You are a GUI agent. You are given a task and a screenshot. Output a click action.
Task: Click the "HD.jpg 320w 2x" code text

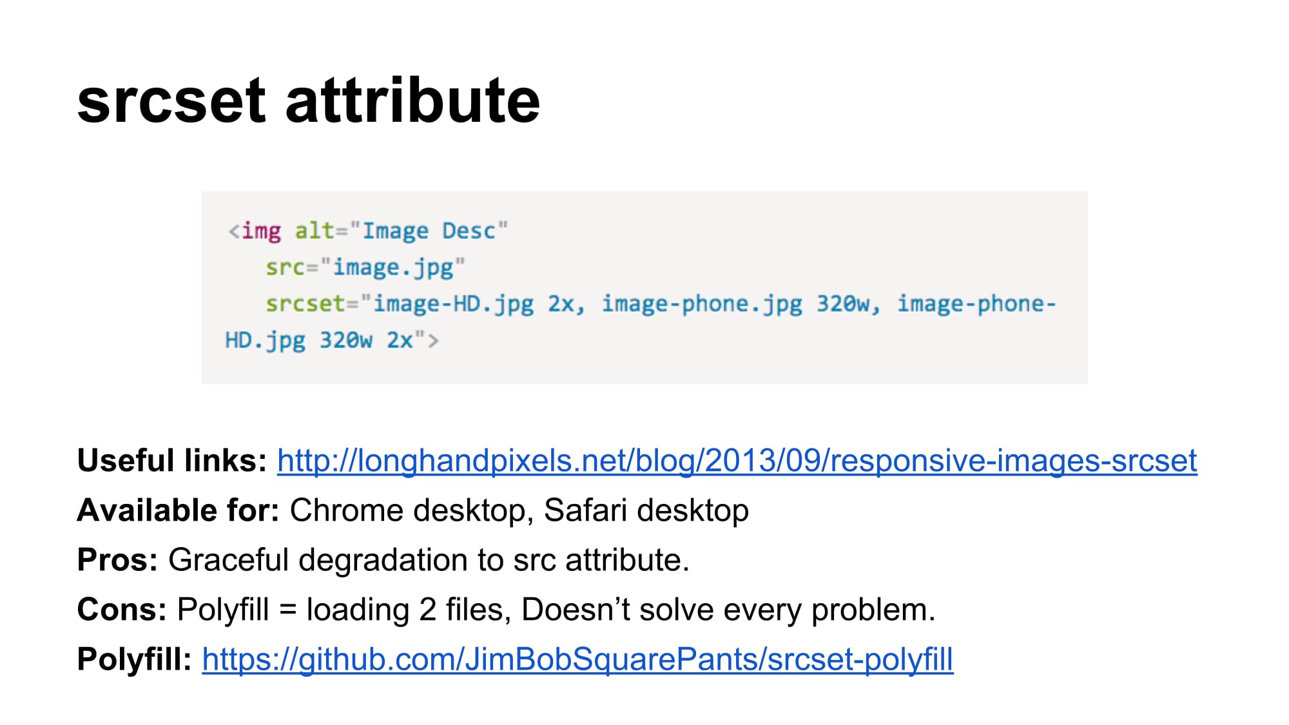point(318,341)
